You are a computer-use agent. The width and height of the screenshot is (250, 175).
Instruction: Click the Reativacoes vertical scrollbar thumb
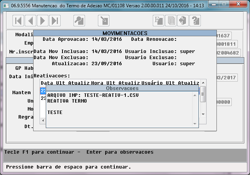coord(203,94)
